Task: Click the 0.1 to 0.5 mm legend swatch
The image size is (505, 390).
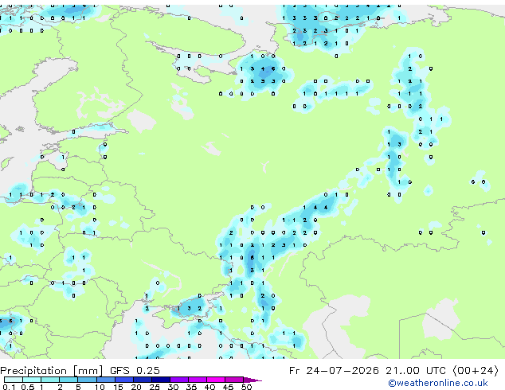Action: [x=14, y=380]
